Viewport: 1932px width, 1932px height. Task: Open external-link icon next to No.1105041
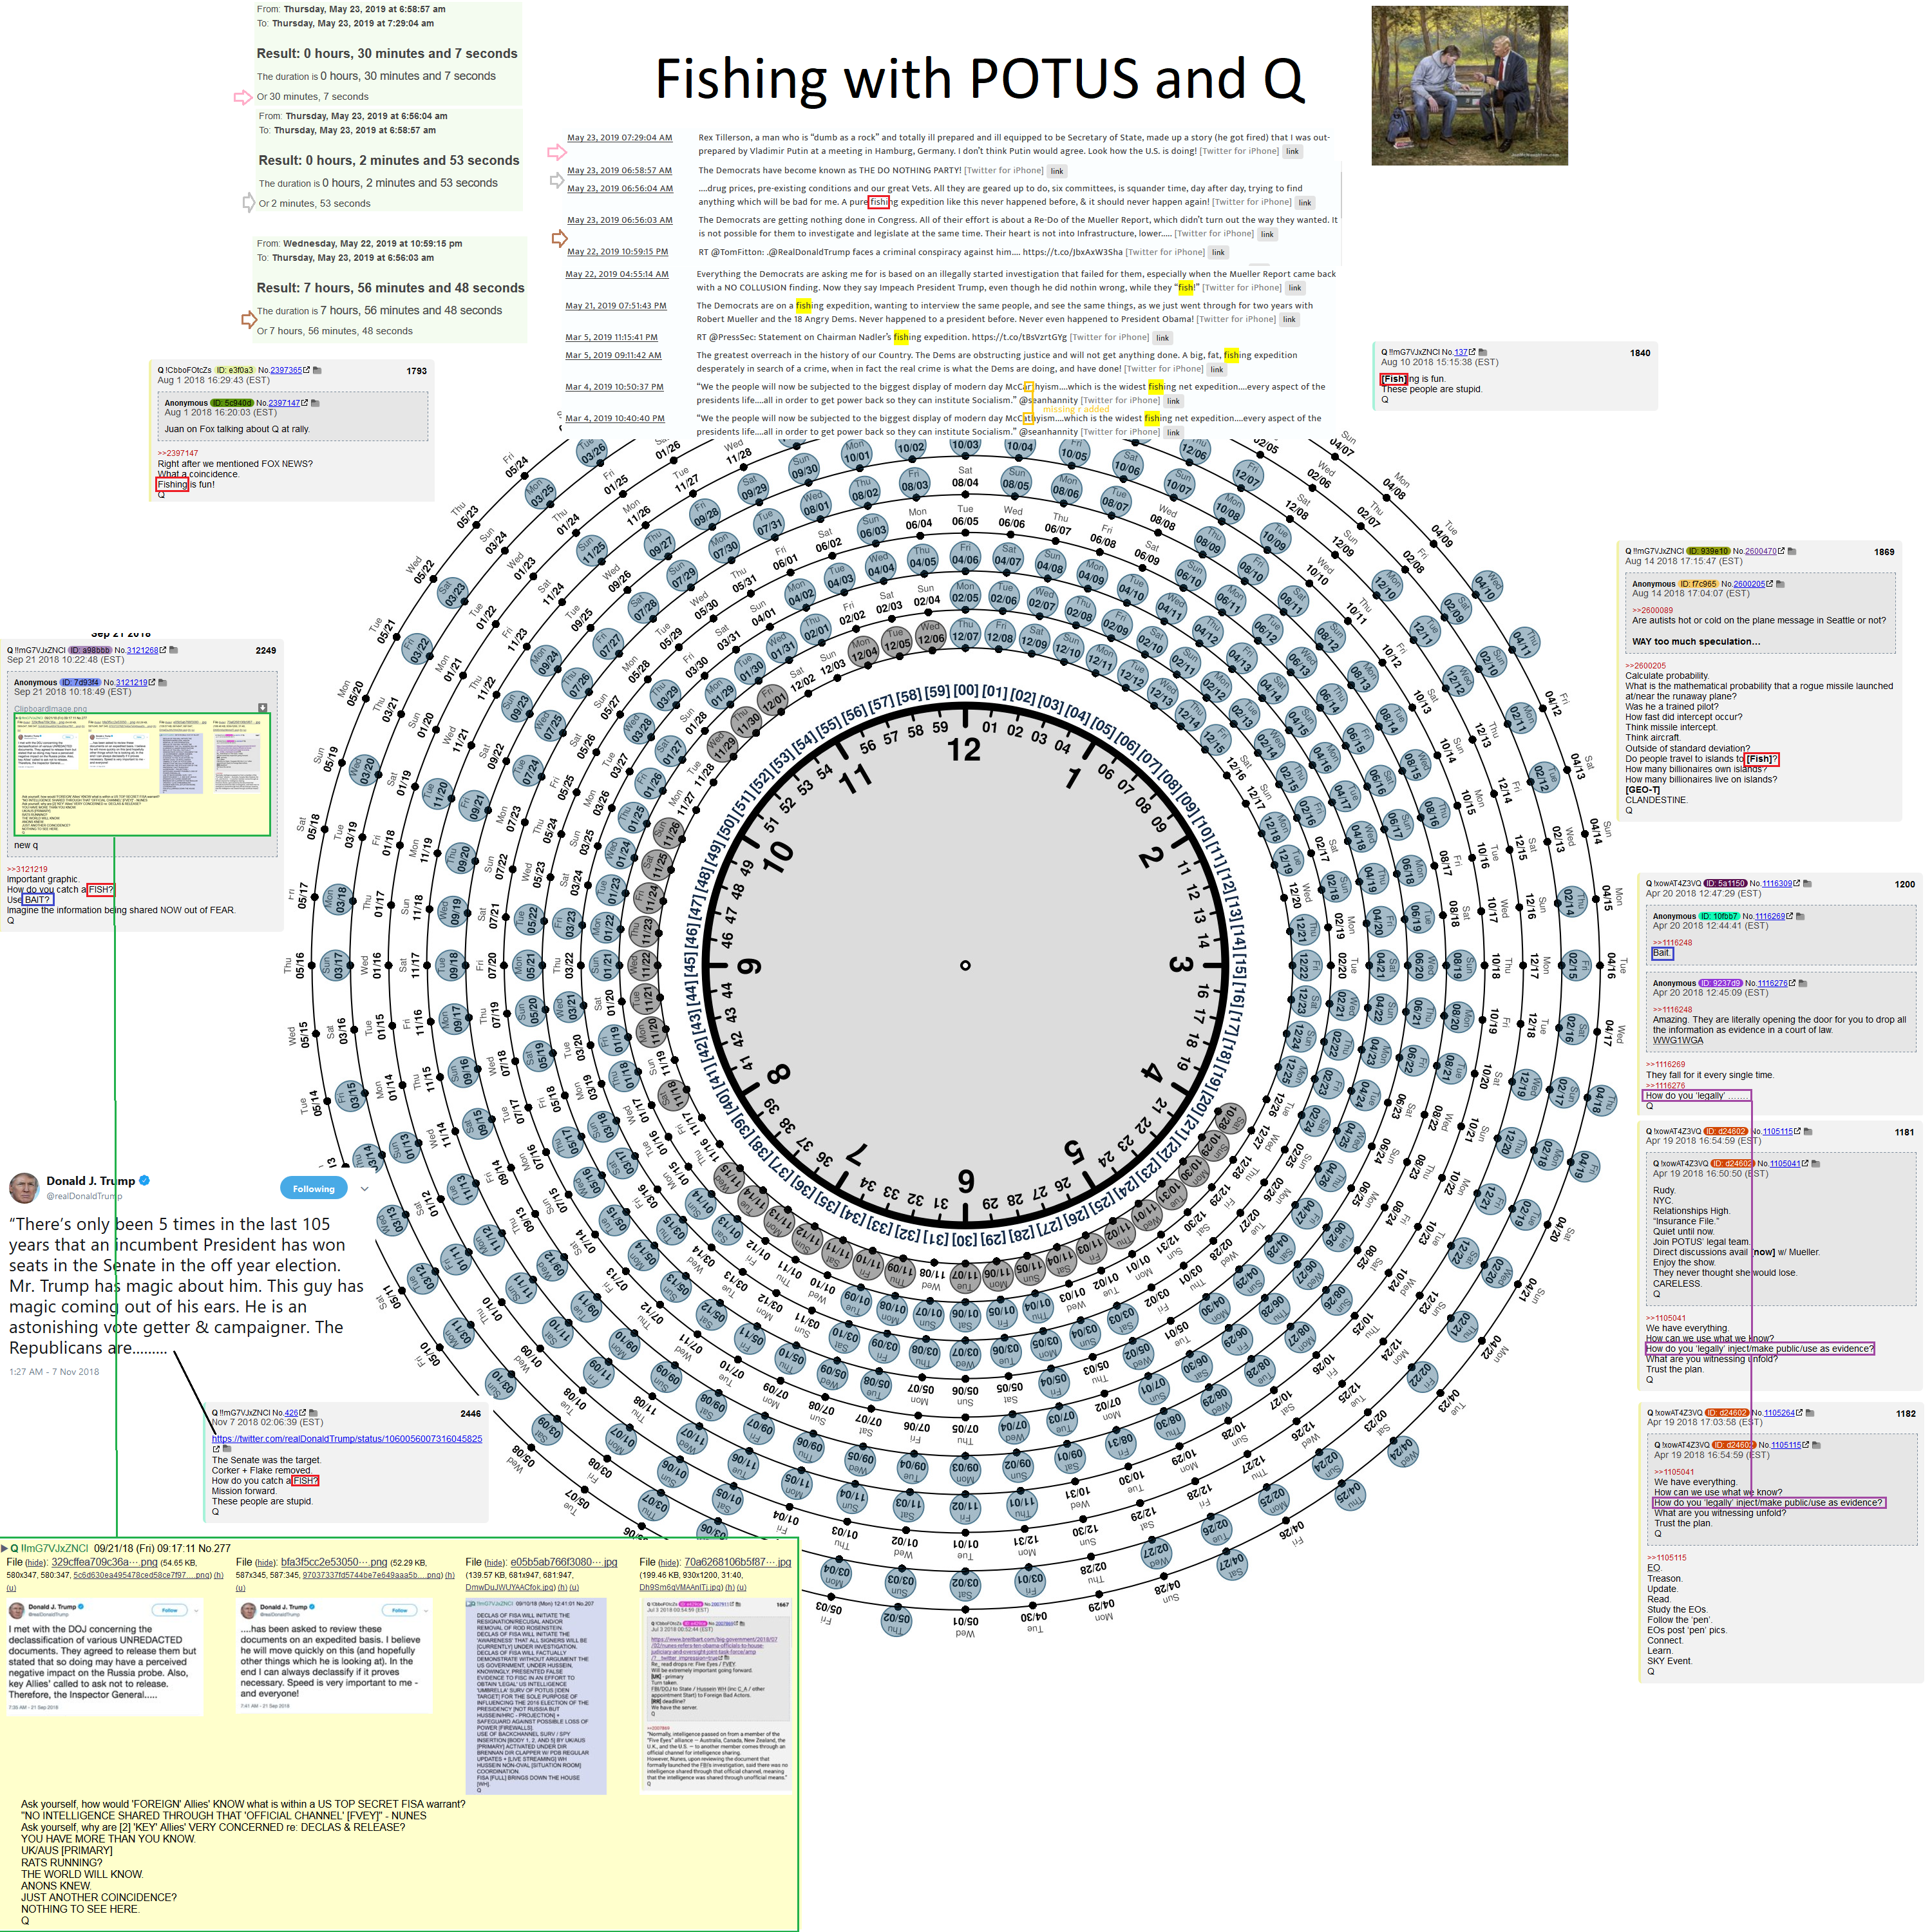[1804, 1164]
